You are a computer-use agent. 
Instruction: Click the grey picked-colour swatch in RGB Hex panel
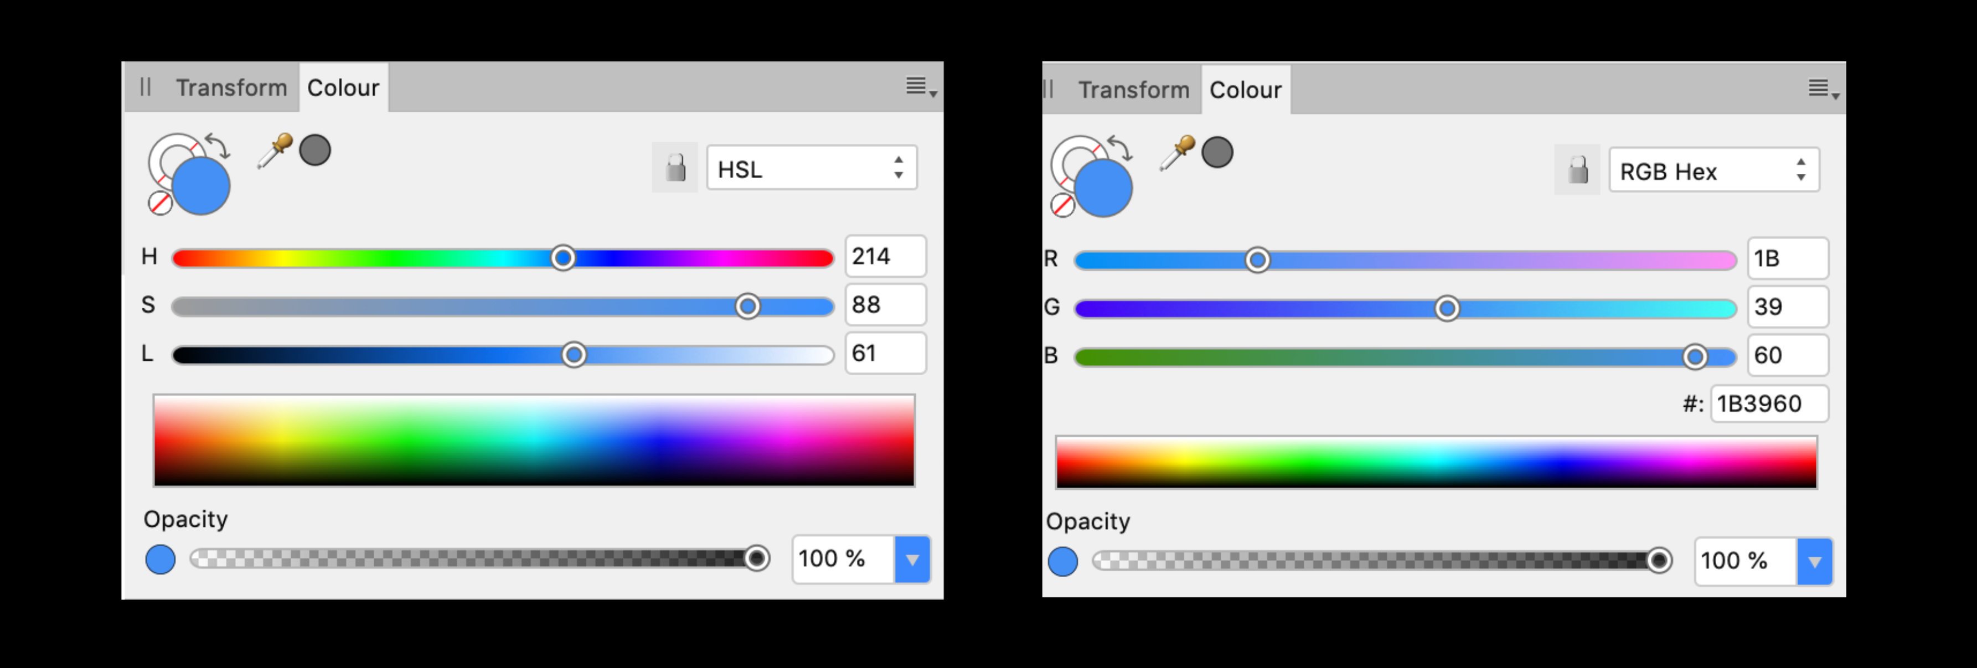(1217, 153)
